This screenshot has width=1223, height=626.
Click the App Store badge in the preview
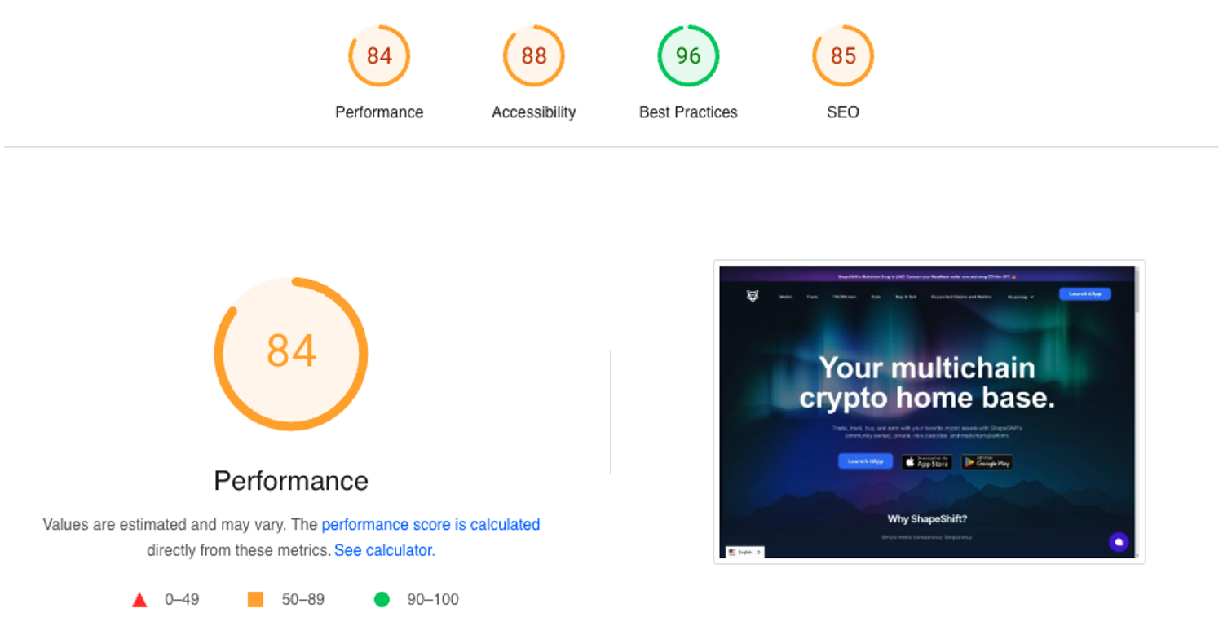coord(927,462)
